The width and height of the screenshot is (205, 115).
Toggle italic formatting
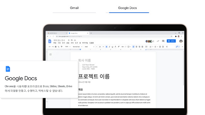[x=109, y=47]
